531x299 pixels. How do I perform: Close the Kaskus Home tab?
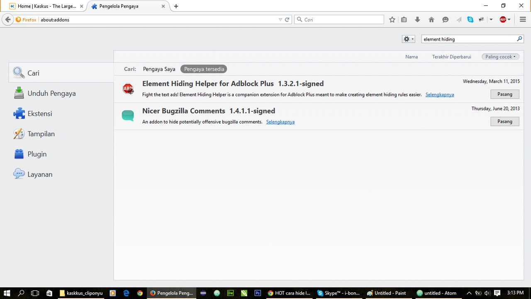point(82,6)
